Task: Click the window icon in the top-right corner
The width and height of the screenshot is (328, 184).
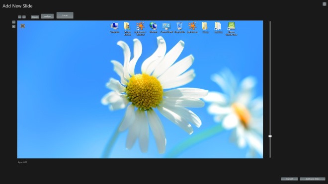Action: pyautogui.click(x=324, y=4)
